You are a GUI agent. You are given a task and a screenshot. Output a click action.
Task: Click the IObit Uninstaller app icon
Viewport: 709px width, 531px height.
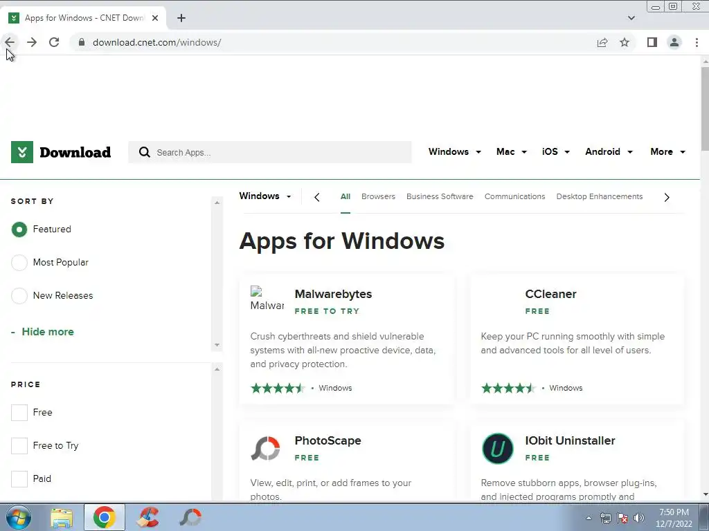point(498,448)
